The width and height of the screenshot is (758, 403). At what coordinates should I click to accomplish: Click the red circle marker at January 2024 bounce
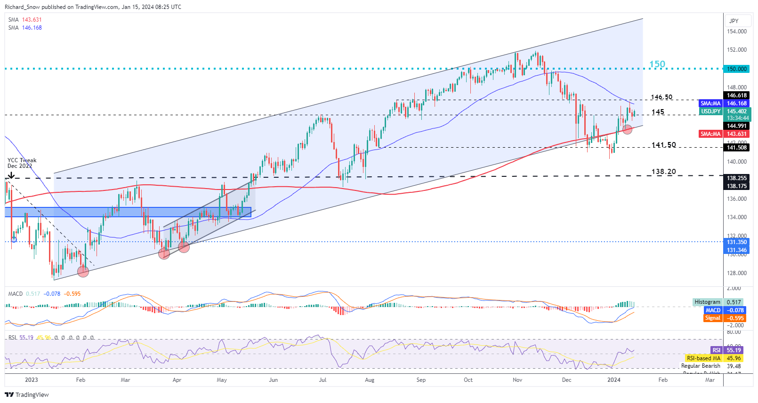tap(627, 128)
